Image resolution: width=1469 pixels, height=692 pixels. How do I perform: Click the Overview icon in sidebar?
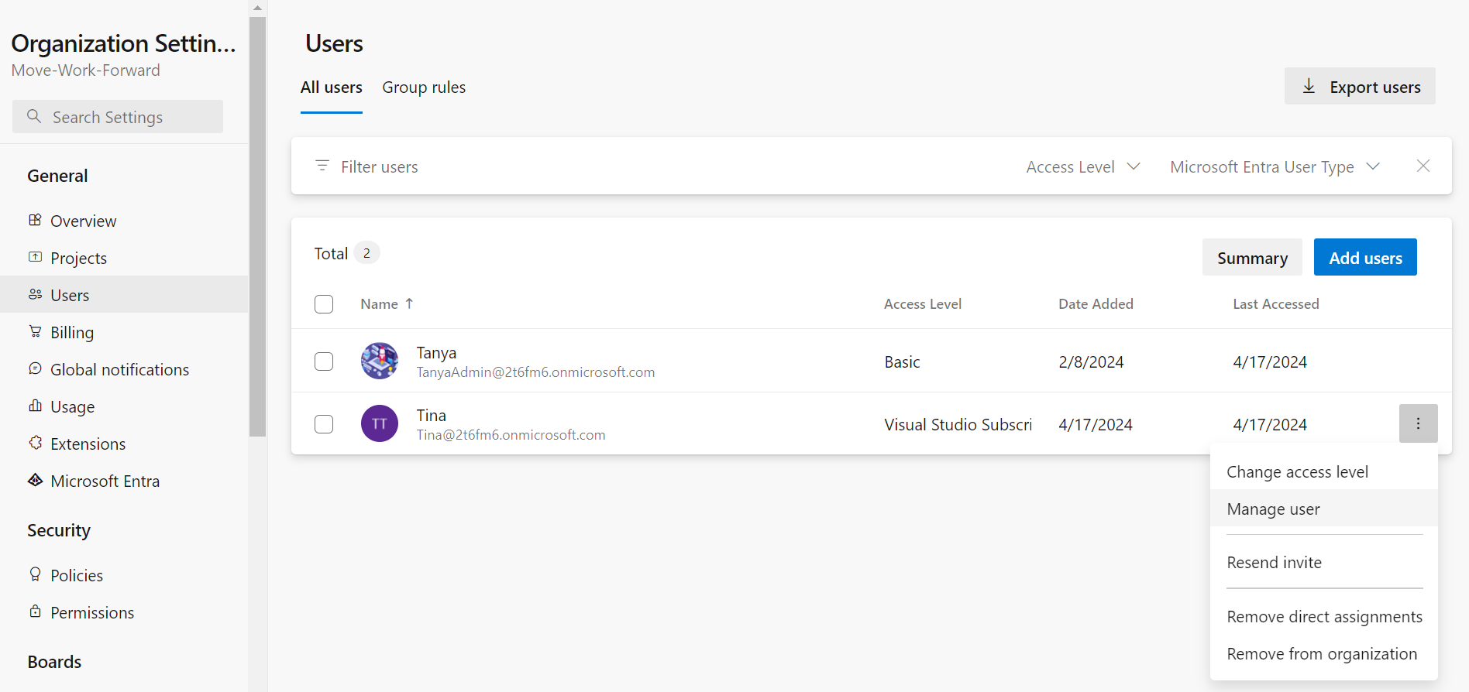tap(35, 220)
